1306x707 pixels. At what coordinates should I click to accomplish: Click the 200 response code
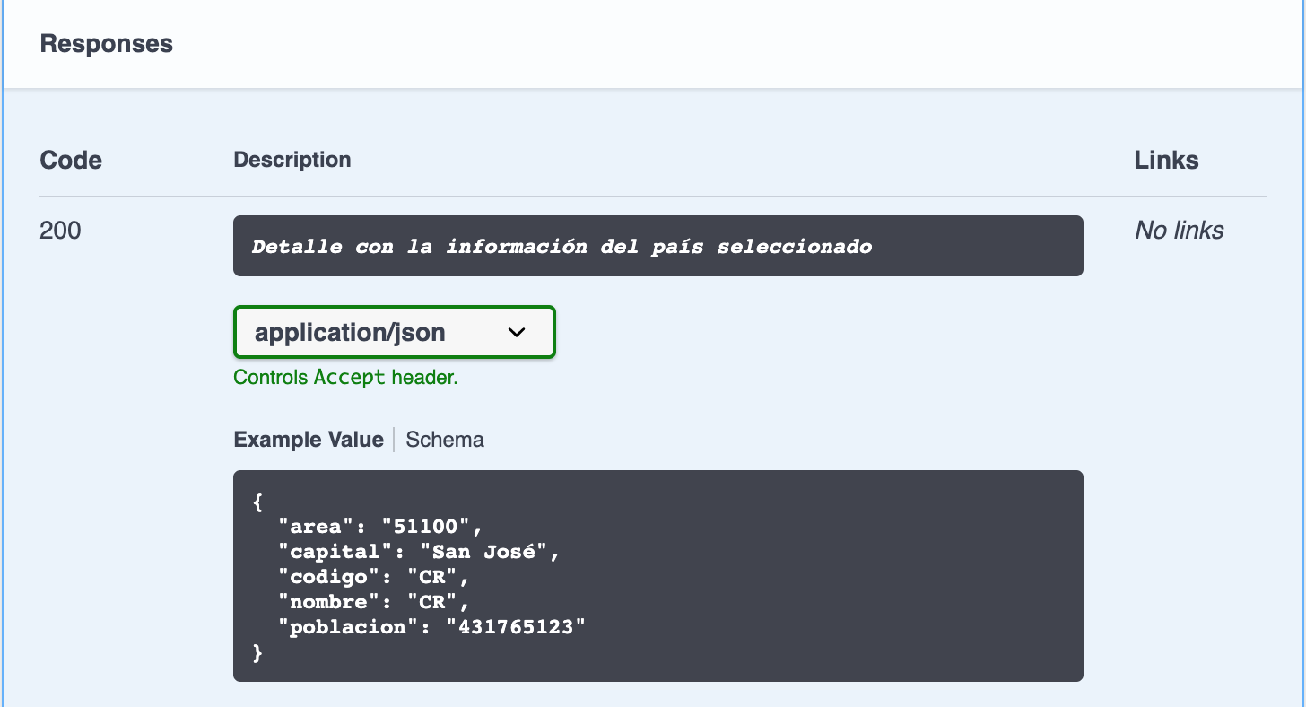pyautogui.click(x=60, y=231)
